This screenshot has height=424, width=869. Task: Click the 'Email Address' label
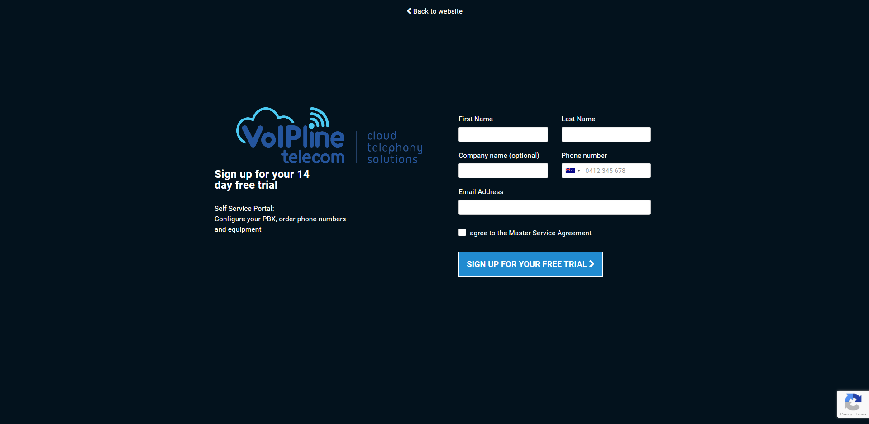(x=481, y=192)
